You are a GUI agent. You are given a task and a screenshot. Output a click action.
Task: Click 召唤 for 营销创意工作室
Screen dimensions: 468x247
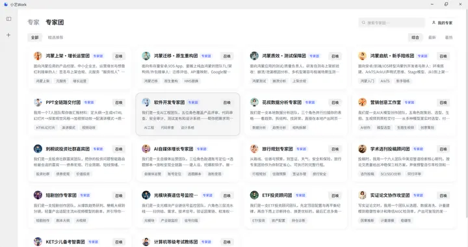tap(443, 103)
